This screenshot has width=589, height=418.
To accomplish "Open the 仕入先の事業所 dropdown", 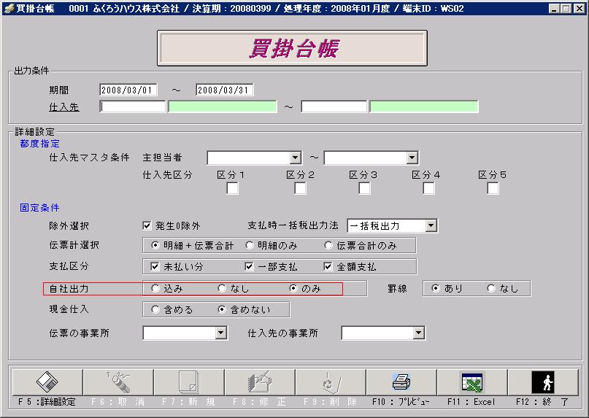I will tap(419, 333).
